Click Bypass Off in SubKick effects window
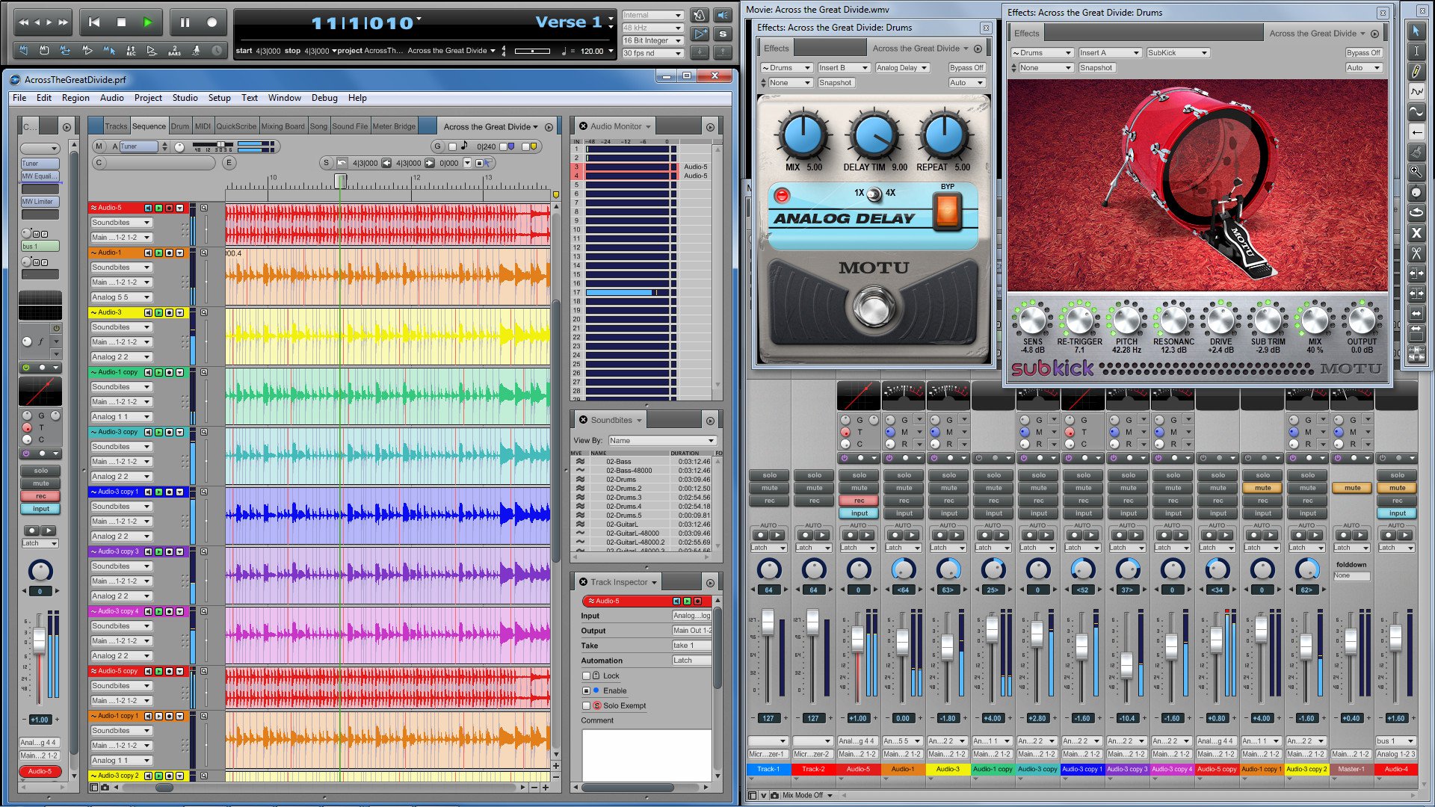This screenshot has width=1435, height=807. (1363, 53)
